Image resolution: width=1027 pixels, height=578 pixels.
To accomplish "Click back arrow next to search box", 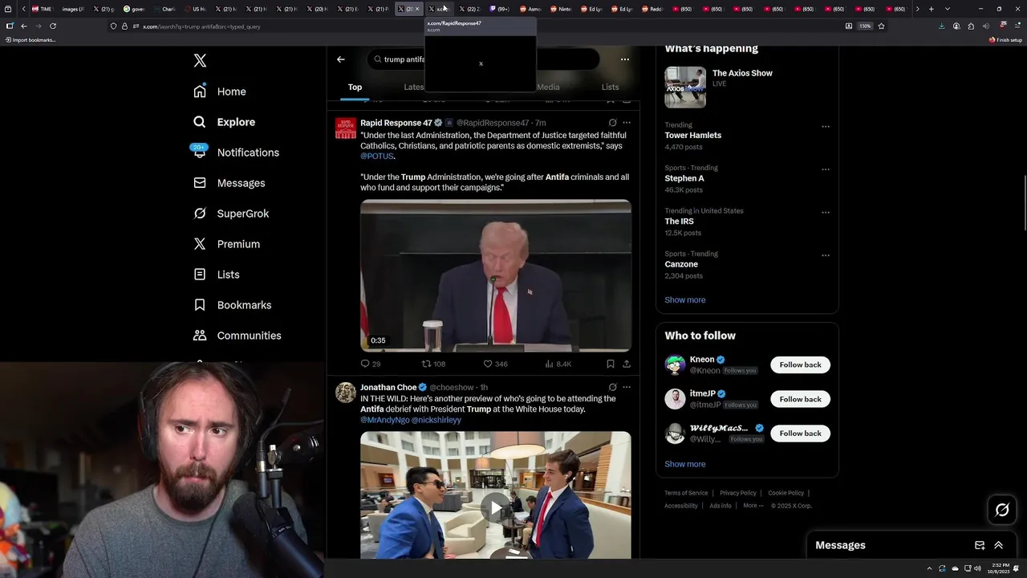I will 341,59.
